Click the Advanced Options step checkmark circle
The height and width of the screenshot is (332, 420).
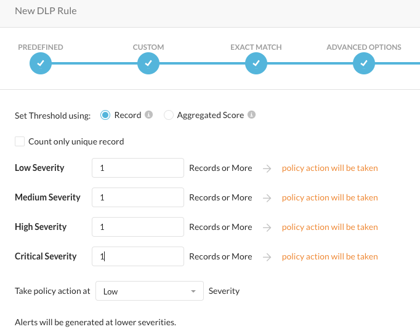pyautogui.click(x=364, y=63)
